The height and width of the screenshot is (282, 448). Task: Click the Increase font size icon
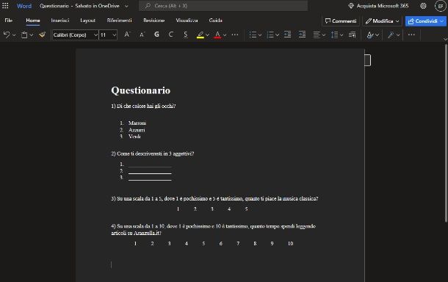click(127, 35)
